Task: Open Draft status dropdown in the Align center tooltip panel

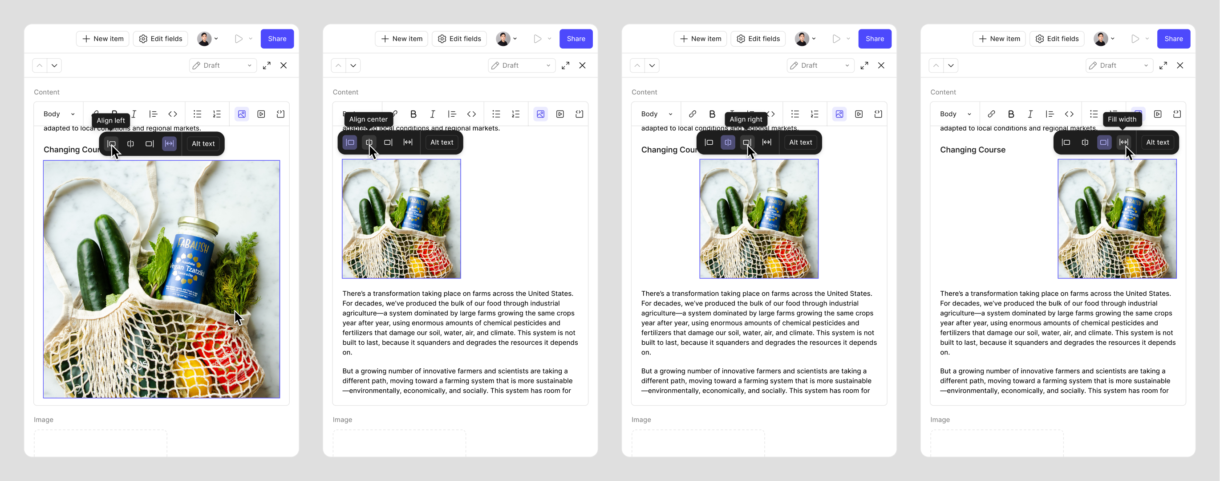Action: [x=522, y=65]
